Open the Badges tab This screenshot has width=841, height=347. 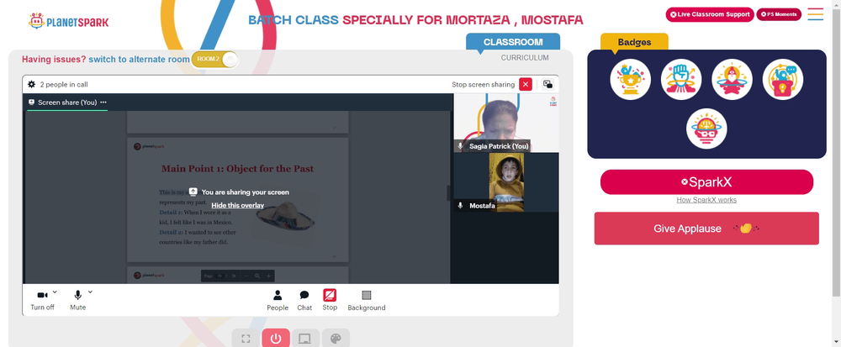pos(634,42)
